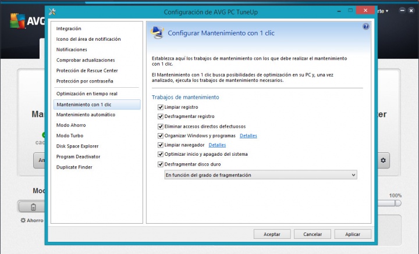Select Modo Ahorro in the sidebar
Viewport: 419px width, 254px height.
coord(71,125)
